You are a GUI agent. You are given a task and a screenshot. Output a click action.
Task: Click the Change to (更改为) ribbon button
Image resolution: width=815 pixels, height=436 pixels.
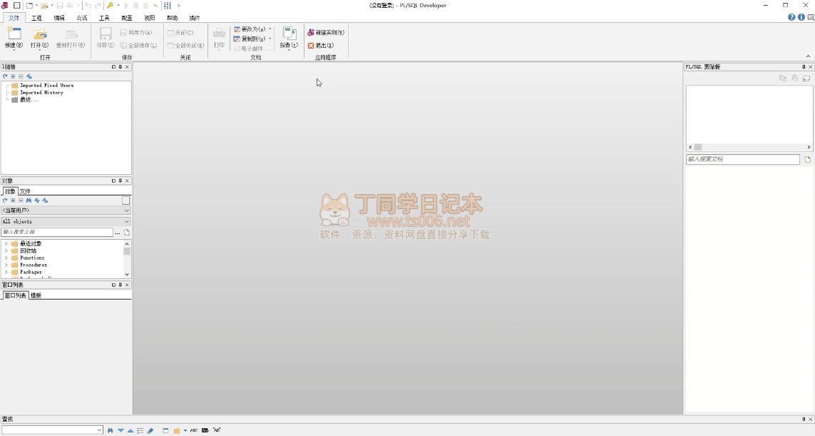(x=250, y=29)
